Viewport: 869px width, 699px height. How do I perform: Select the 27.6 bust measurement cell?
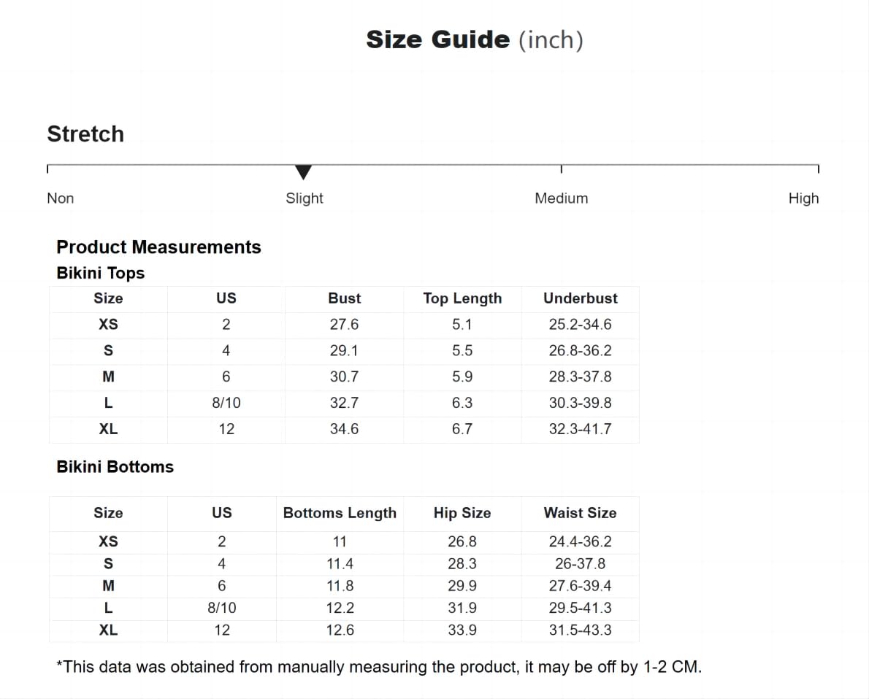344,325
